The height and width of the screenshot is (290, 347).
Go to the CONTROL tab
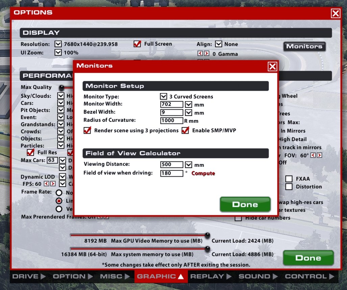(x=310, y=276)
